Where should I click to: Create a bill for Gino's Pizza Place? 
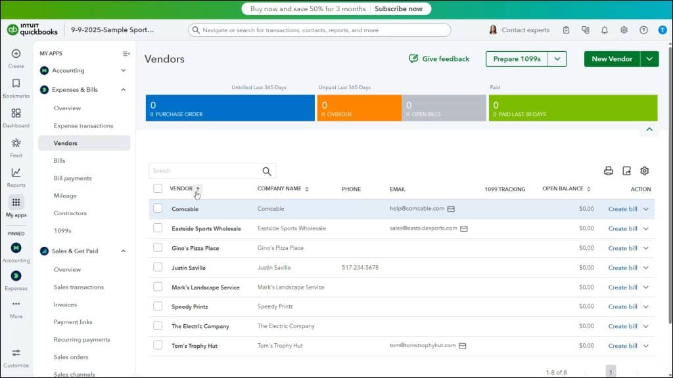coord(622,248)
